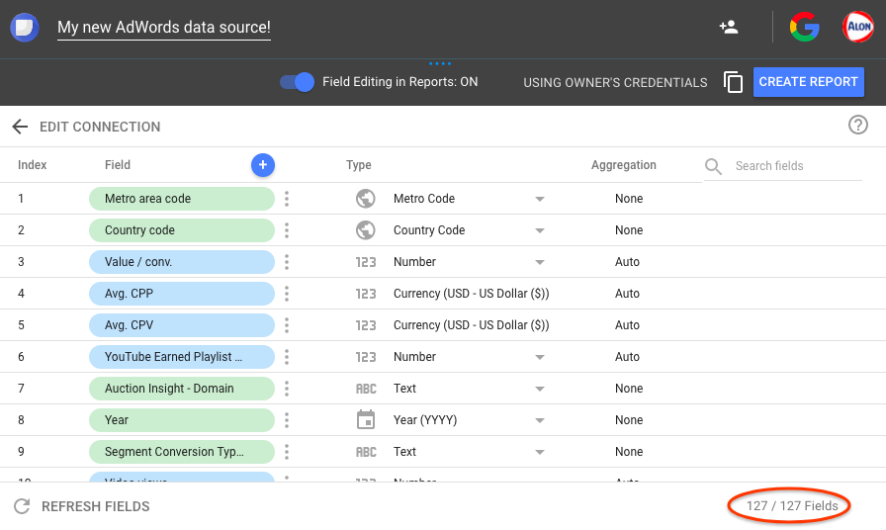Click the globe icon in the Country Code row
This screenshot has width=886, height=530.
pyautogui.click(x=366, y=230)
